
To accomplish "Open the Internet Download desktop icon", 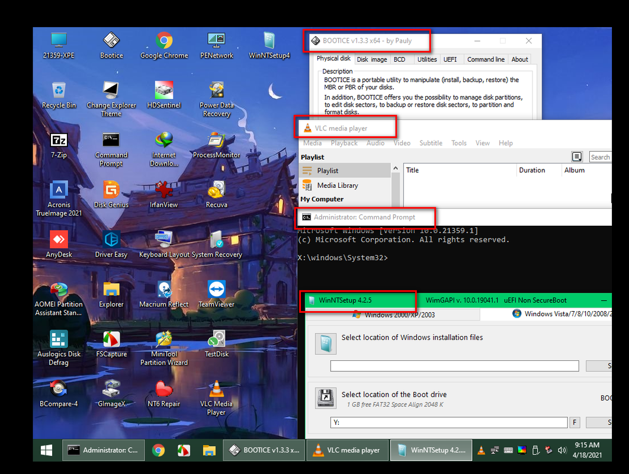I will click(163, 149).
